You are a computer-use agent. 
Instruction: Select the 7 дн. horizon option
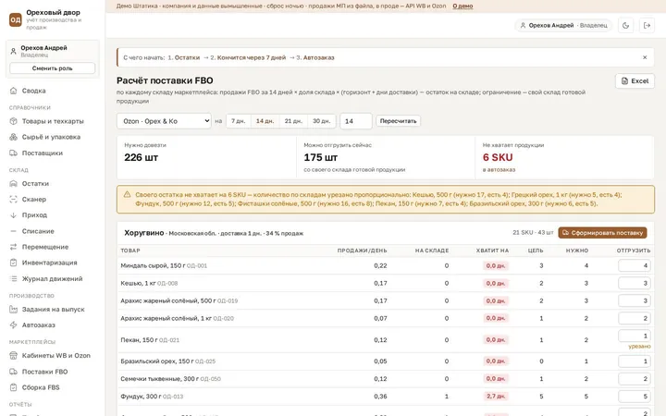coord(239,121)
